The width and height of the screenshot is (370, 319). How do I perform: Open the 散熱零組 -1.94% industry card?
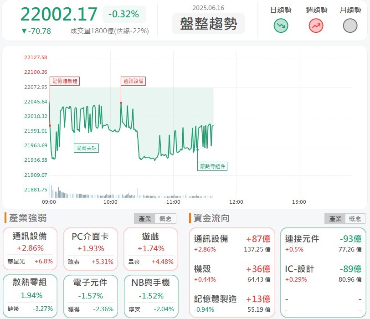pos(30,296)
